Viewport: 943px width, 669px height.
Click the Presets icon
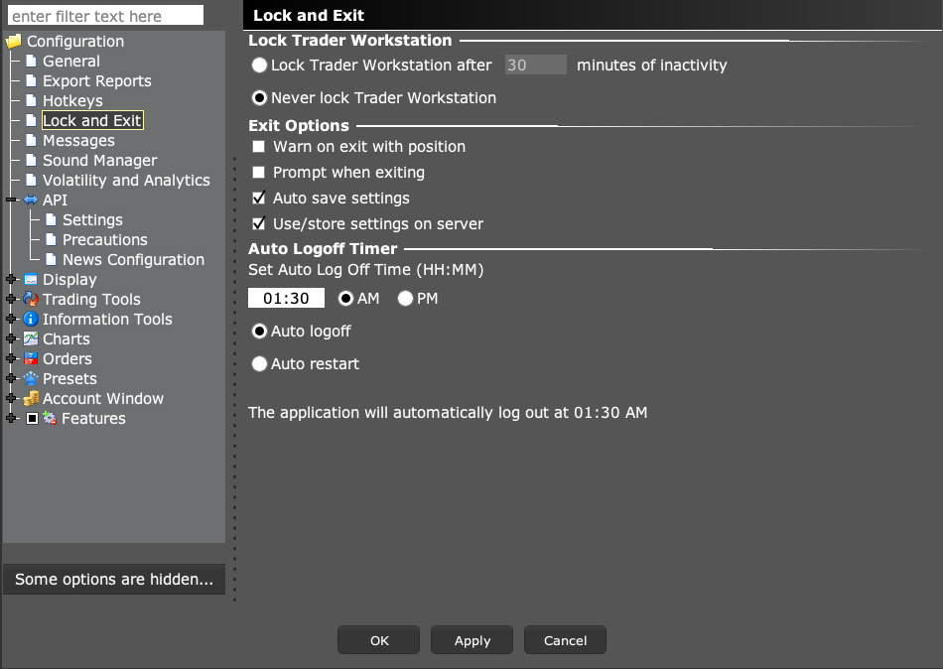point(31,378)
